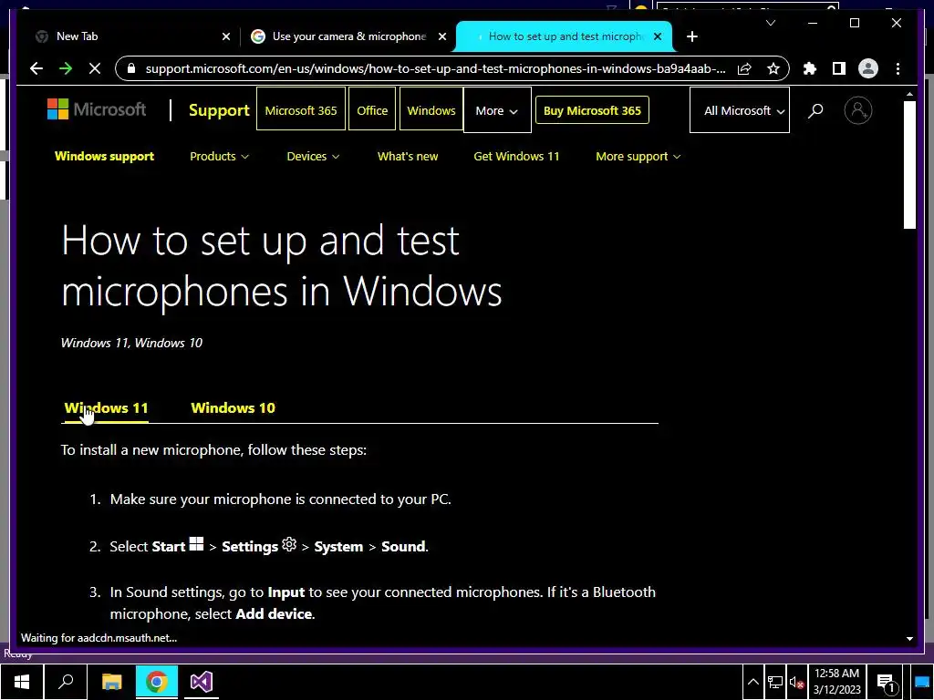Click the Support link

pos(219,110)
